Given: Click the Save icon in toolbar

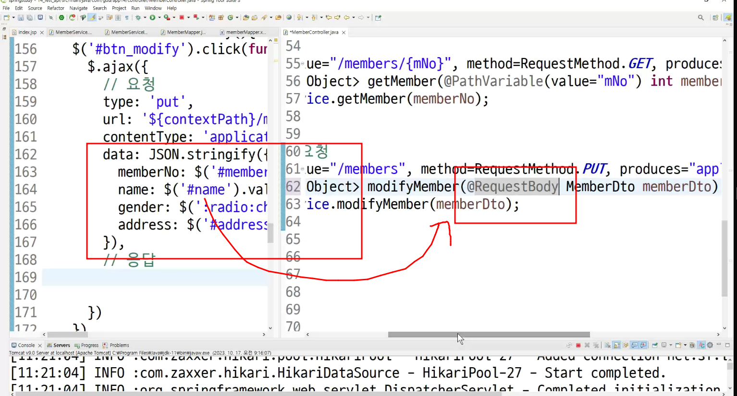Looking at the screenshot, I should [21, 18].
